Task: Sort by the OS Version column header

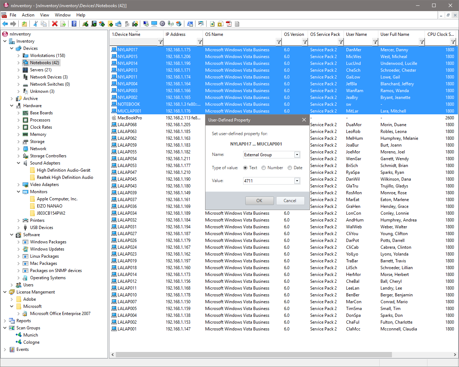Action: 294,34
